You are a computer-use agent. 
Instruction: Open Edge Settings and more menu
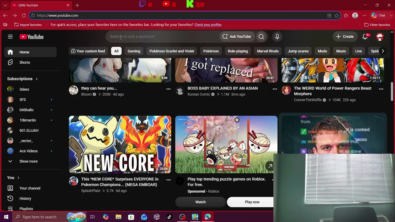point(364,15)
